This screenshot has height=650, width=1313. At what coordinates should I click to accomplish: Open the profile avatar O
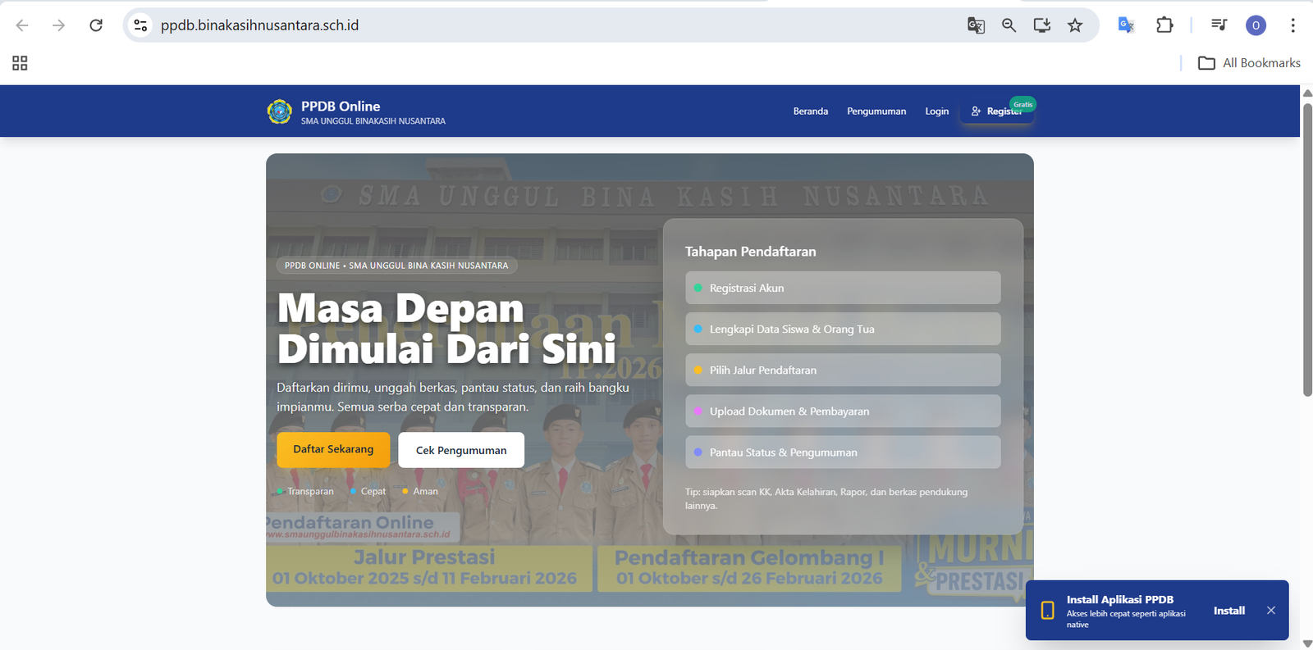click(1256, 25)
